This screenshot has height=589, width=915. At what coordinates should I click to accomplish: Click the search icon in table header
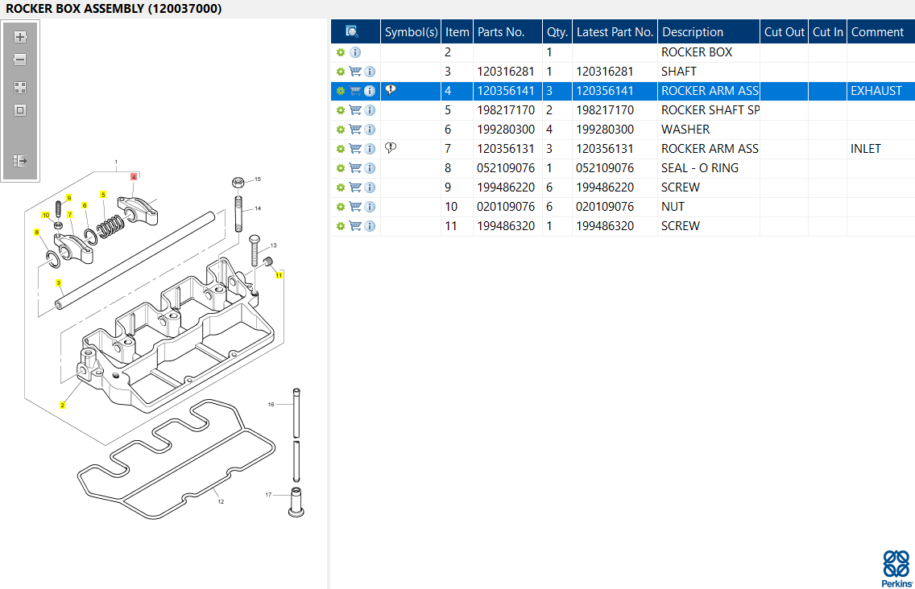(352, 31)
